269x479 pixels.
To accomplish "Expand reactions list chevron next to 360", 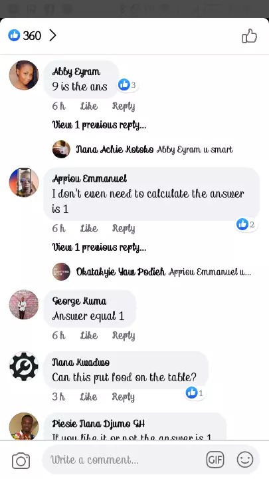I will [52, 36].
